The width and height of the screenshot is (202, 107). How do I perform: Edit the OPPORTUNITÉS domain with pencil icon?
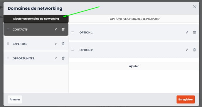tap(56, 58)
